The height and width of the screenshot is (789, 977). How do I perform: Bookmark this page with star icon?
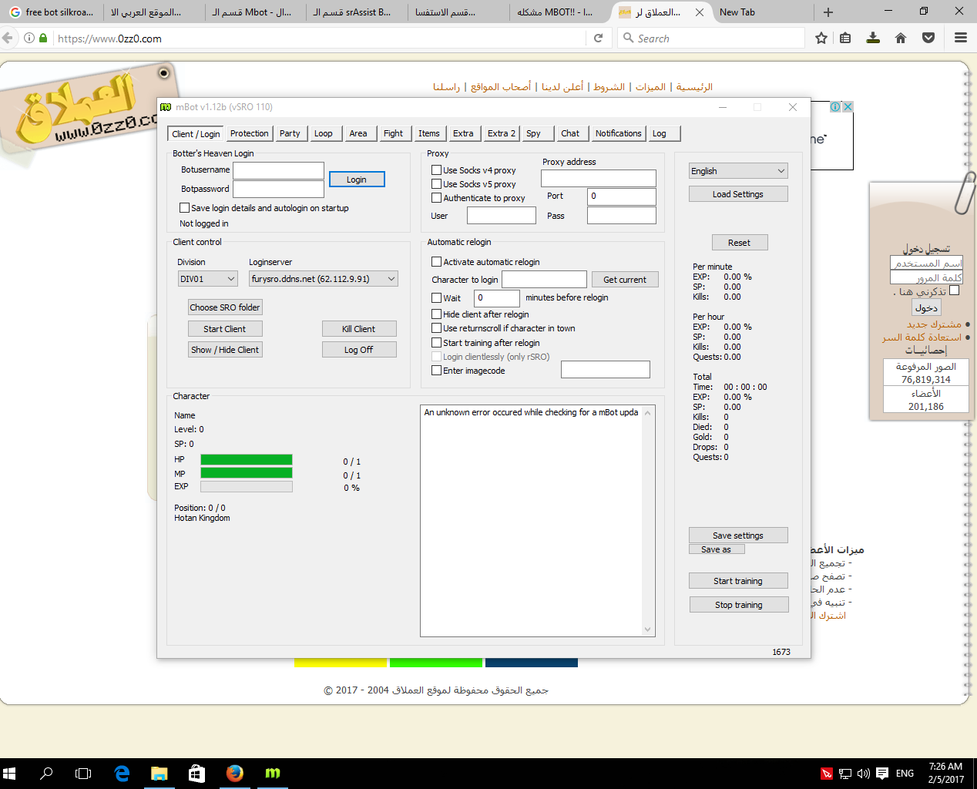point(821,38)
